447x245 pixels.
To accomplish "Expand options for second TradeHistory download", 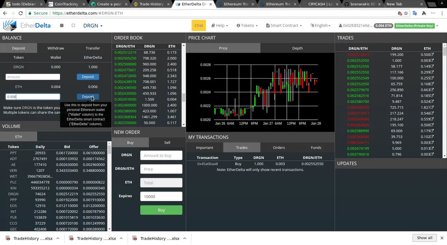I will [x=121, y=238].
